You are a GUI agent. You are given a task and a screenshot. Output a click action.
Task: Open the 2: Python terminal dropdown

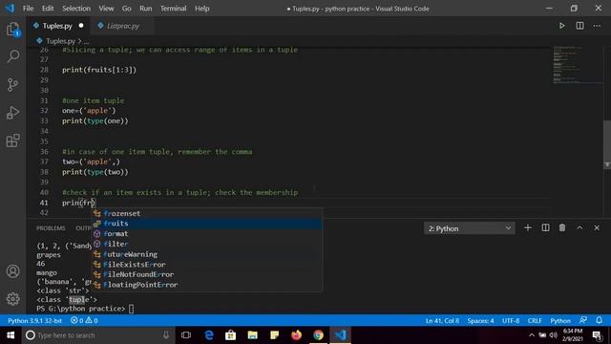pyautogui.click(x=469, y=228)
